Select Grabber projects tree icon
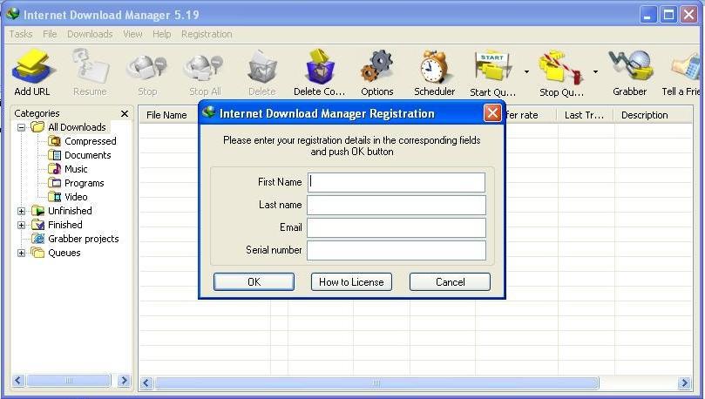Image resolution: width=705 pixels, height=399 pixels. (x=37, y=239)
